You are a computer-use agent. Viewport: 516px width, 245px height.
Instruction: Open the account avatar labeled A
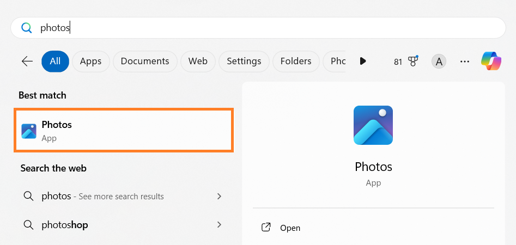tap(439, 62)
